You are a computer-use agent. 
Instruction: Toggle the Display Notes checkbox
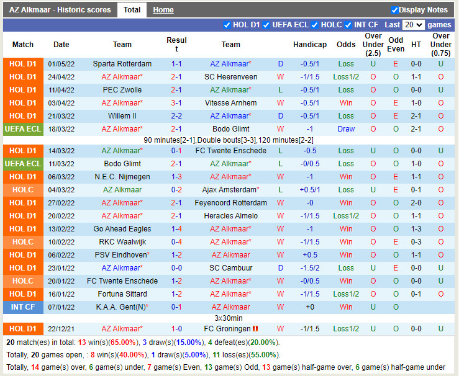[x=394, y=10]
